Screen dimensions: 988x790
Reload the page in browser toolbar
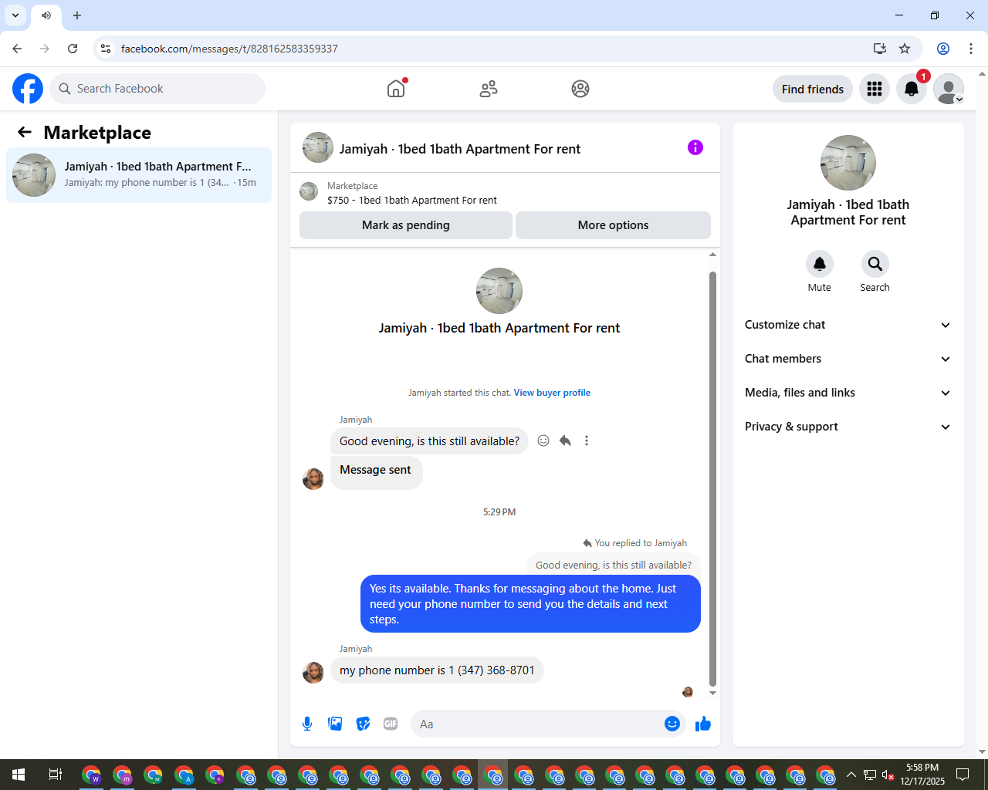[73, 49]
